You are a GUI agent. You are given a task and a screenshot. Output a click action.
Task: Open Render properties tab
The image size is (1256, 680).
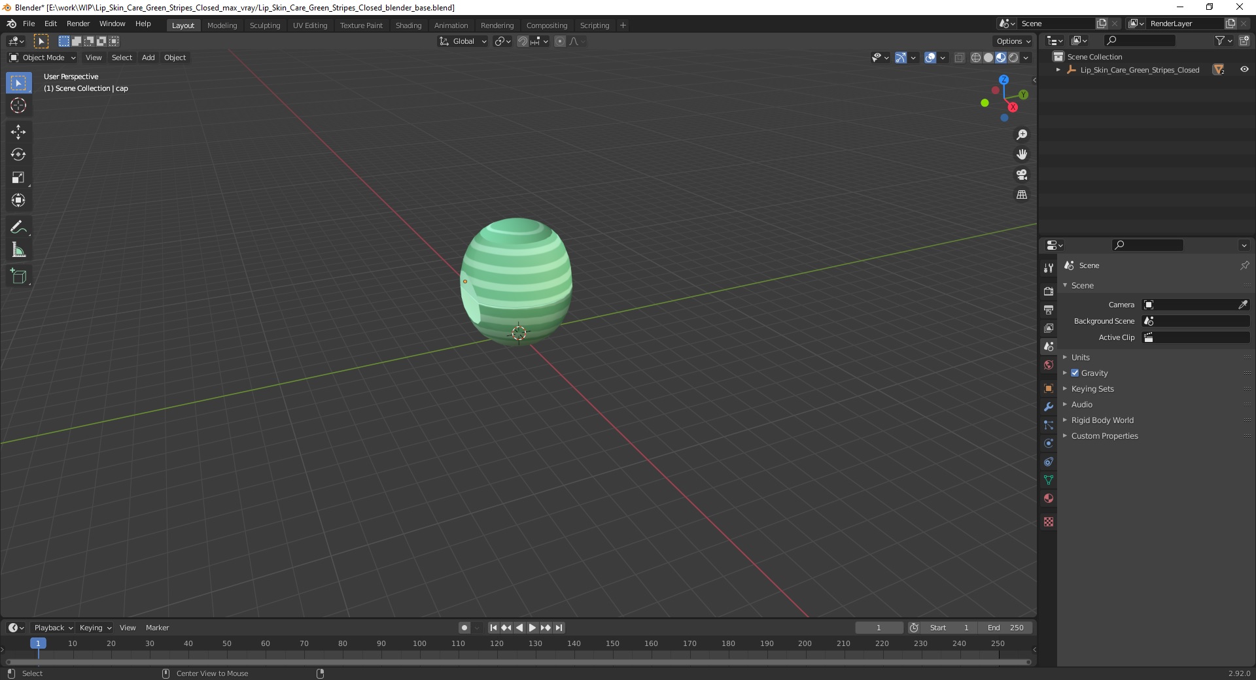(1049, 291)
